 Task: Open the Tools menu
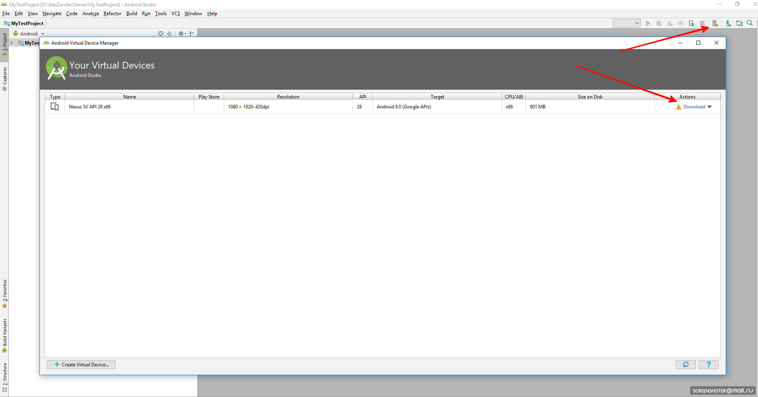tap(161, 14)
